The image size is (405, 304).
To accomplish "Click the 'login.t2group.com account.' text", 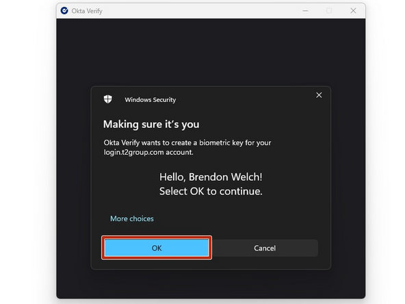I will (148, 152).
